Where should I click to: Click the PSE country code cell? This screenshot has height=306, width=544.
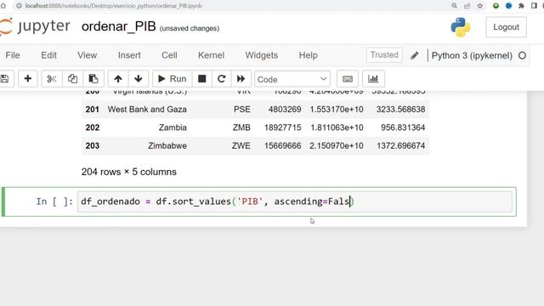(241, 110)
